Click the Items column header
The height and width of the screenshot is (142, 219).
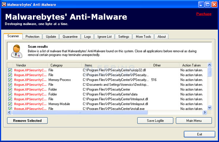116,65
